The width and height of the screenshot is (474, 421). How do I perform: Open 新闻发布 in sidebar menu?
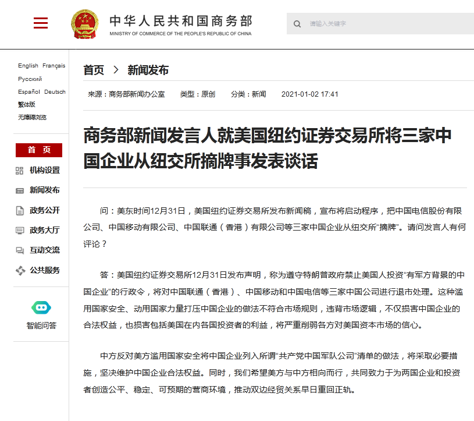(45, 190)
